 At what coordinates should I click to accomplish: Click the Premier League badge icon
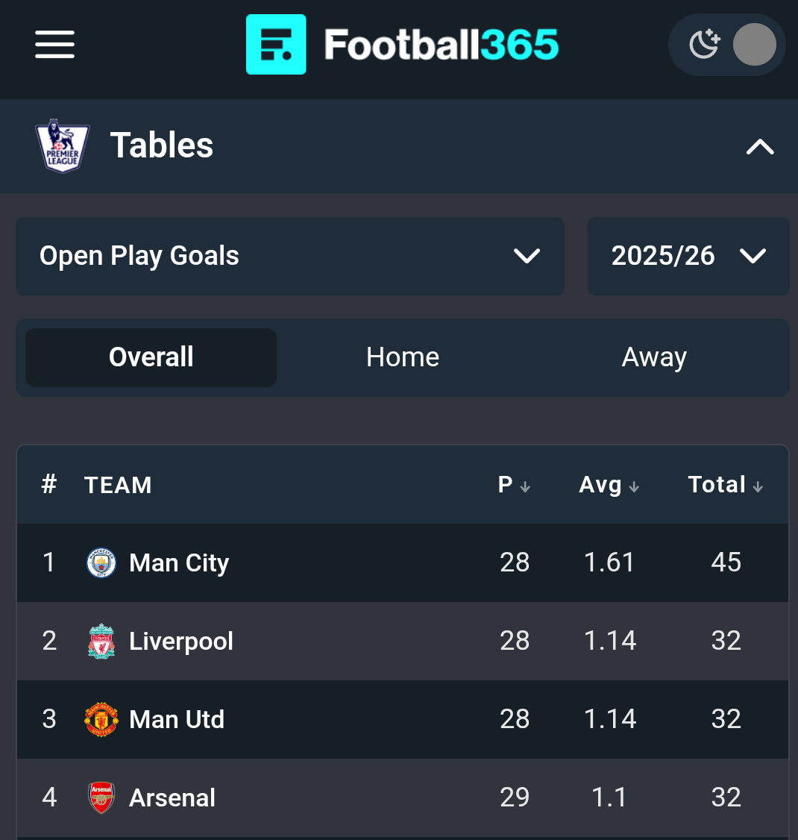pos(63,145)
